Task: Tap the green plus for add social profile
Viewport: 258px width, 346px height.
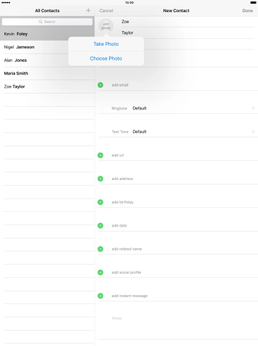Action: tap(100, 272)
